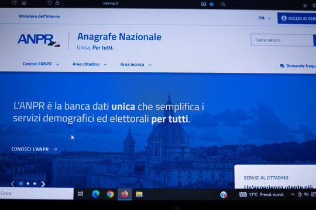The width and height of the screenshot is (316, 210).
Task: Select the third carousel dot
Action: pyautogui.click(x=35, y=184)
